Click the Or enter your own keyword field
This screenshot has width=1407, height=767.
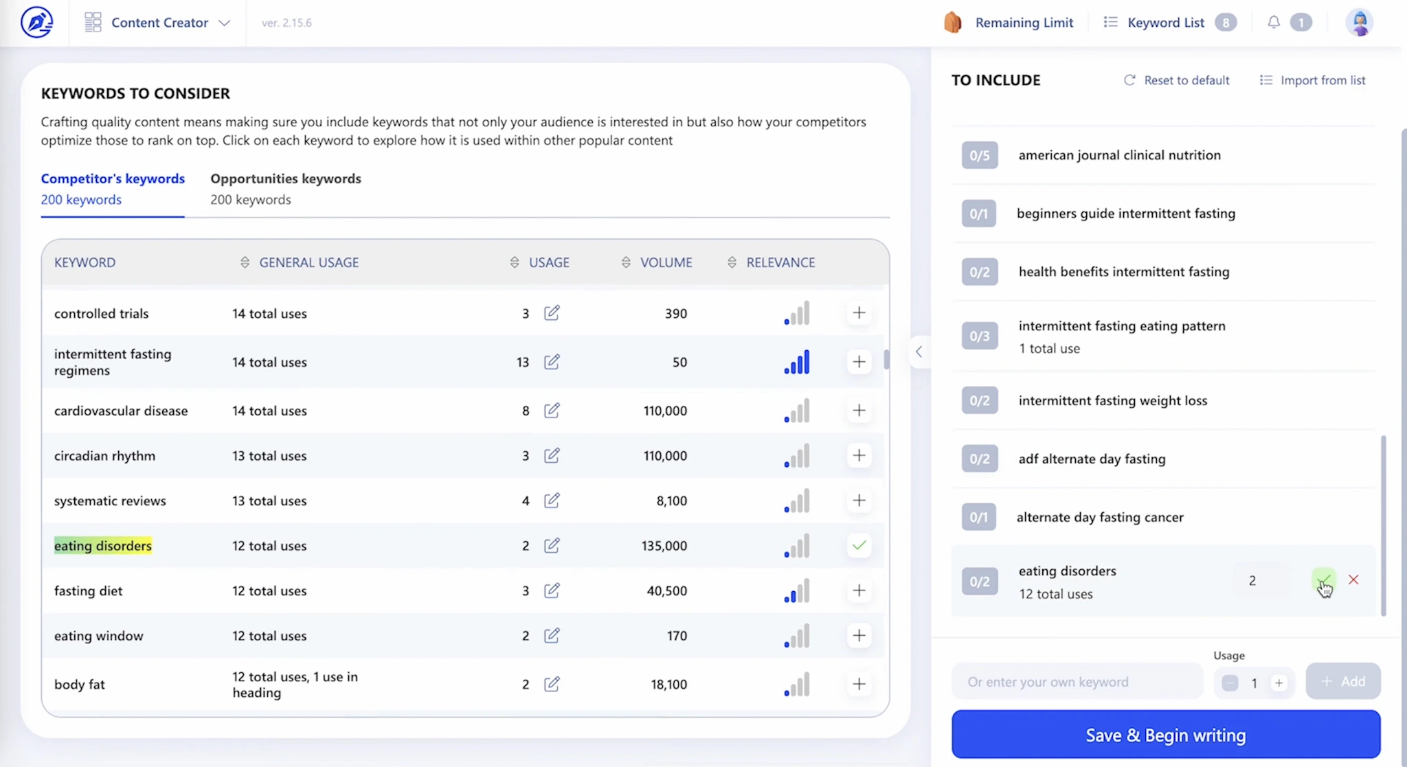pyautogui.click(x=1075, y=681)
